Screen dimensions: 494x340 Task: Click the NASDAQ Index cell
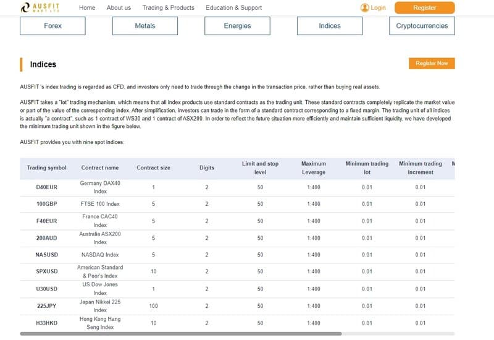click(x=100, y=255)
